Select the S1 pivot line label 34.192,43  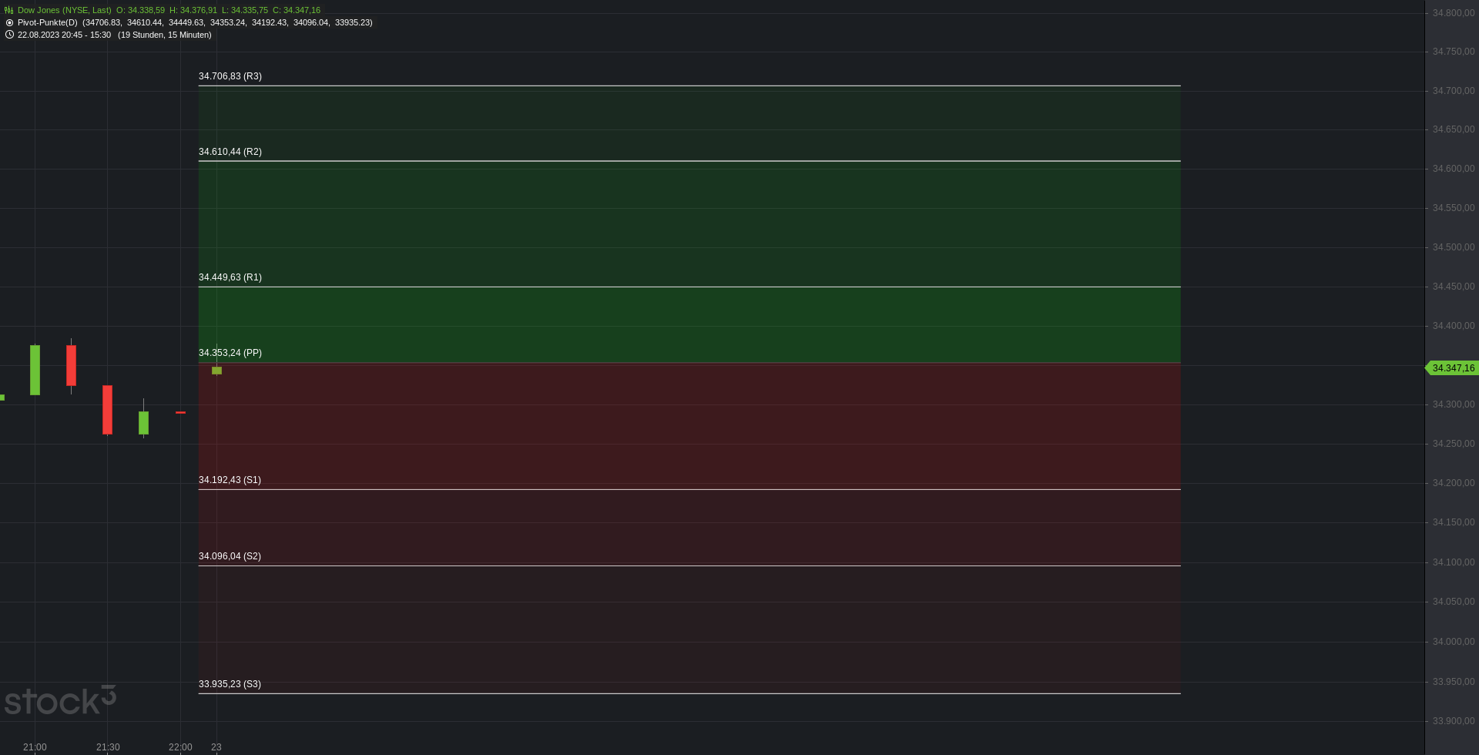(230, 480)
